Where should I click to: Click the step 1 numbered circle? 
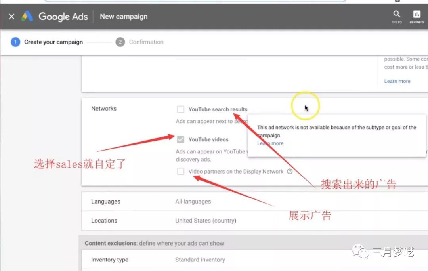pyautogui.click(x=15, y=42)
